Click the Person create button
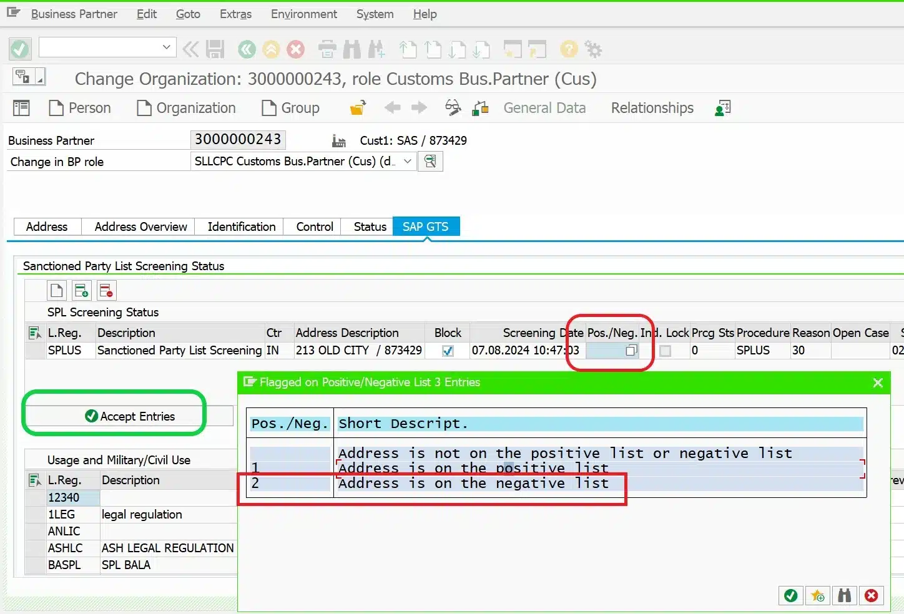 click(80, 109)
